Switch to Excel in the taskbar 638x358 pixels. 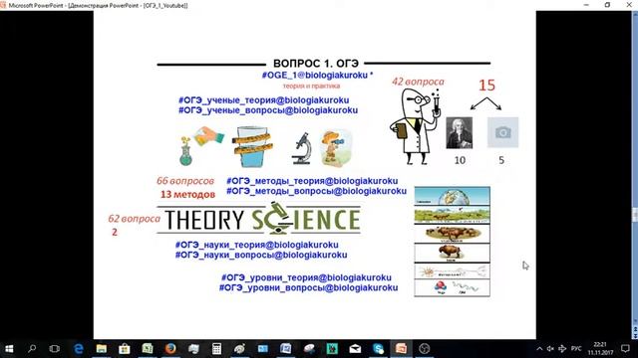(x=148, y=349)
